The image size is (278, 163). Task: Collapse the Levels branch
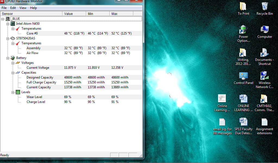(x=13, y=92)
